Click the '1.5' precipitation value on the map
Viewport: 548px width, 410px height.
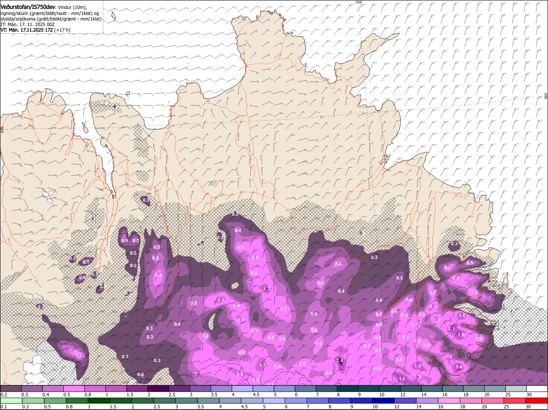(x=462, y=316)
